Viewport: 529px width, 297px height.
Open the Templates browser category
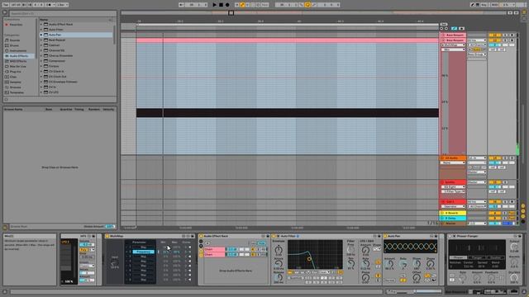[17, 92]
